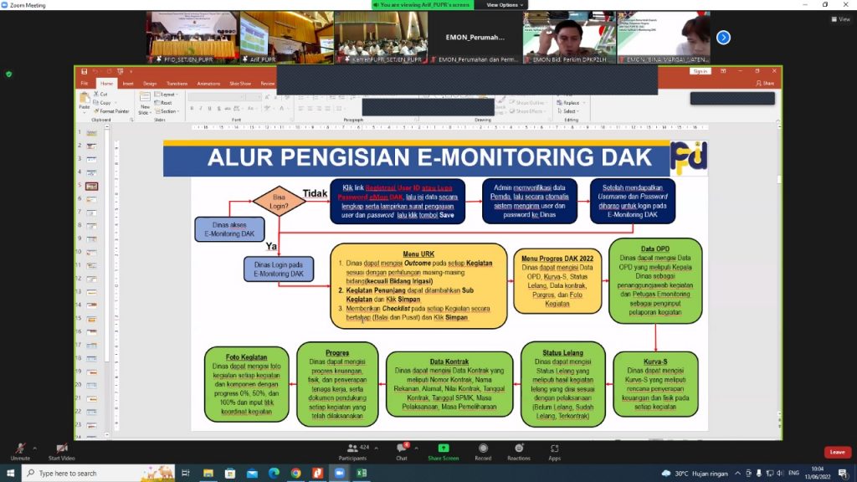Show next participants with the blue arrow
The image size is (857, 482).
[x=723, y=38]
